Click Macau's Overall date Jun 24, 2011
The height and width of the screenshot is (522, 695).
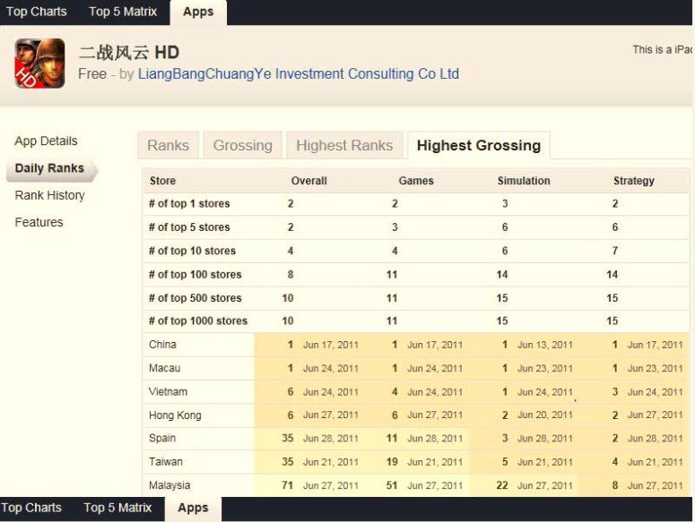pyautogui.click(x=331, y=369)
